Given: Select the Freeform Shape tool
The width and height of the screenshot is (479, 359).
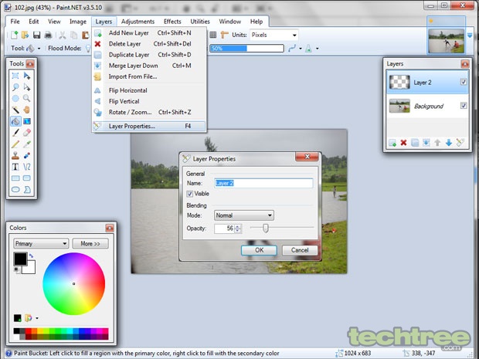Looking at the screenshot, I should tap(27, 190).
